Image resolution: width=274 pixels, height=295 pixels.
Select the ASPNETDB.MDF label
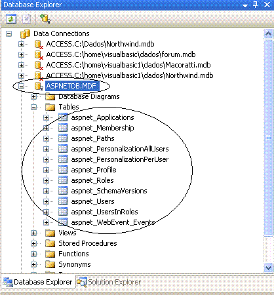click(x=72, y=86)
